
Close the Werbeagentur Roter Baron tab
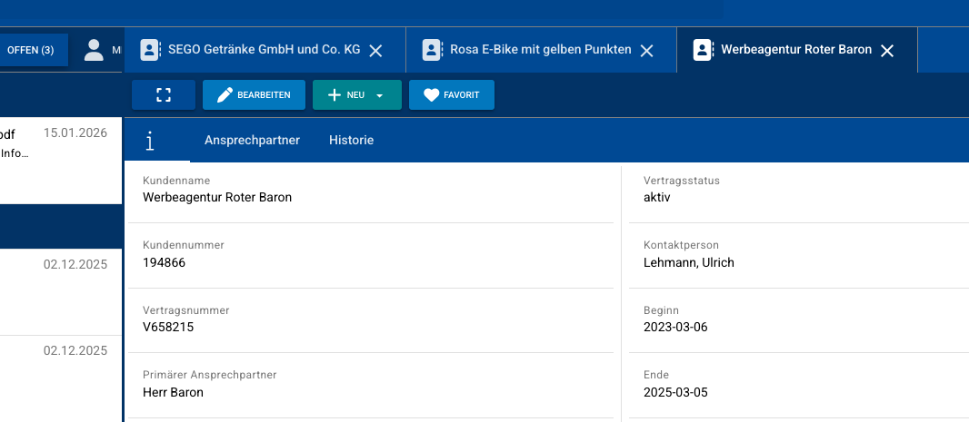(x=888, y=51)
